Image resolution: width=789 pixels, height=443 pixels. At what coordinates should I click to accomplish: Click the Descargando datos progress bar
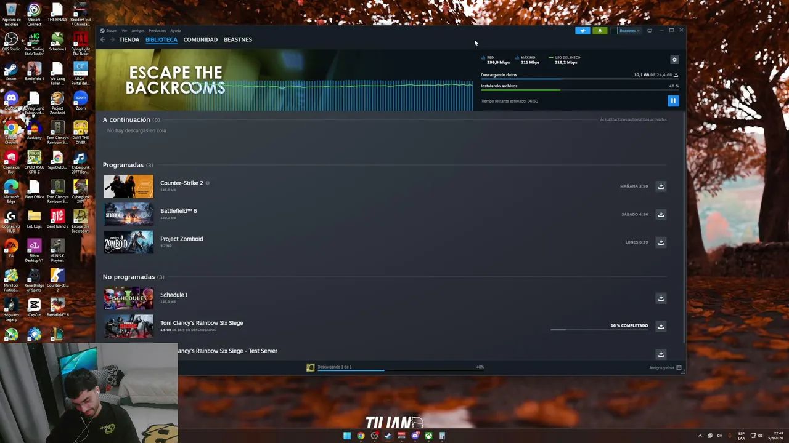coord(579,79)
